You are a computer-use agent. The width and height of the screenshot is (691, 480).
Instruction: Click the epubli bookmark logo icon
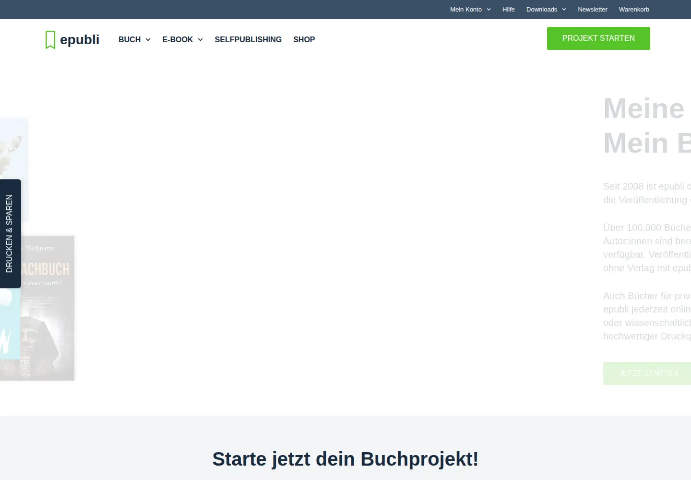point(50,40)
